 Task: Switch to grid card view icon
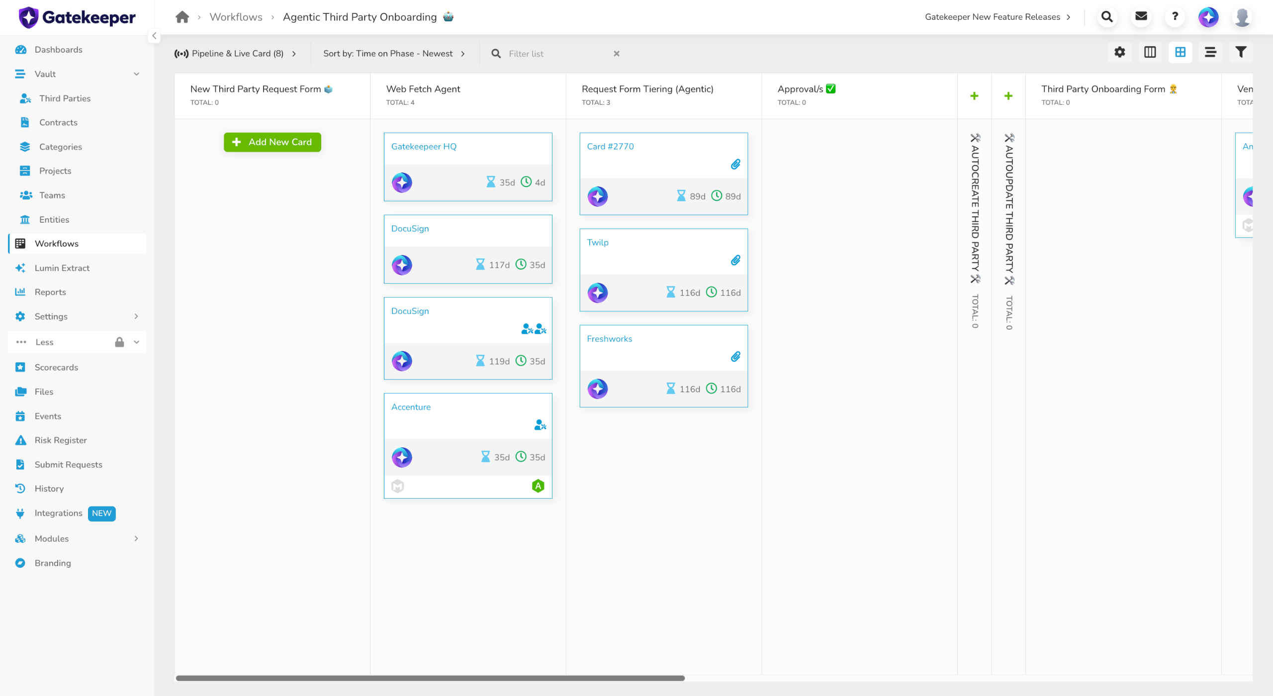pos(1180,52)
